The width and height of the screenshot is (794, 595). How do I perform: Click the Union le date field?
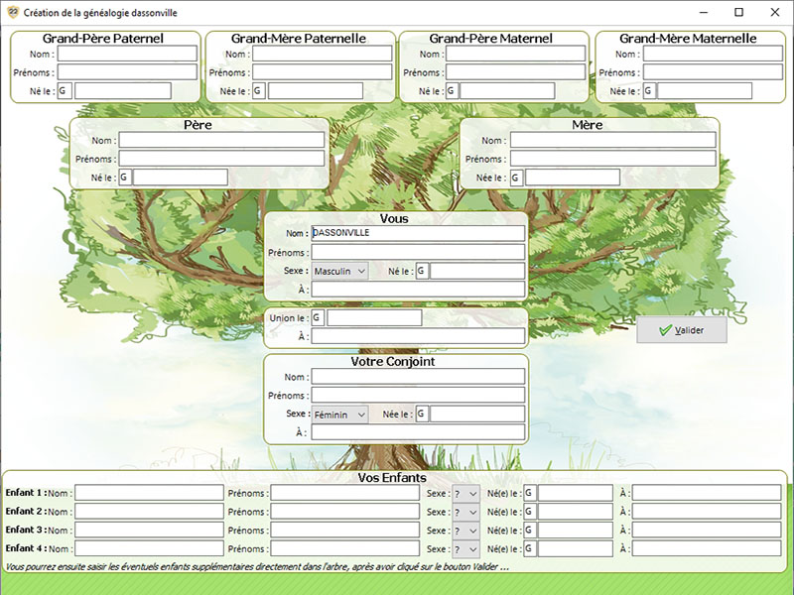(374, 318)
